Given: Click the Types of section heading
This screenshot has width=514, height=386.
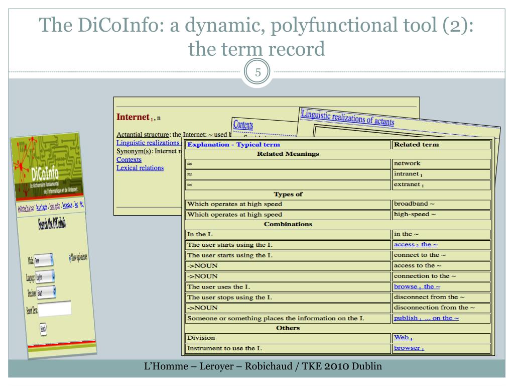Looking at the screenshot, I should (x=288, y=194).
